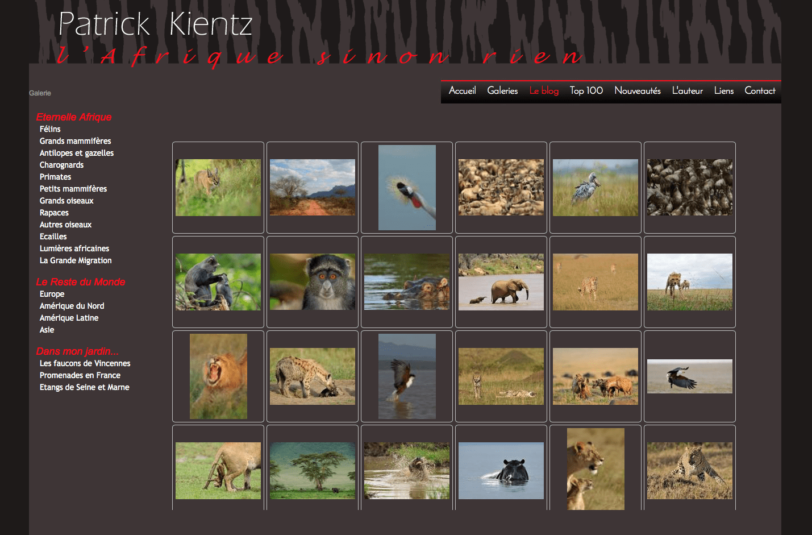The height and width of the screenshot is (535, 812).
Task: Open the roaring lion thumbnail
Action: (x=218, y=376)
